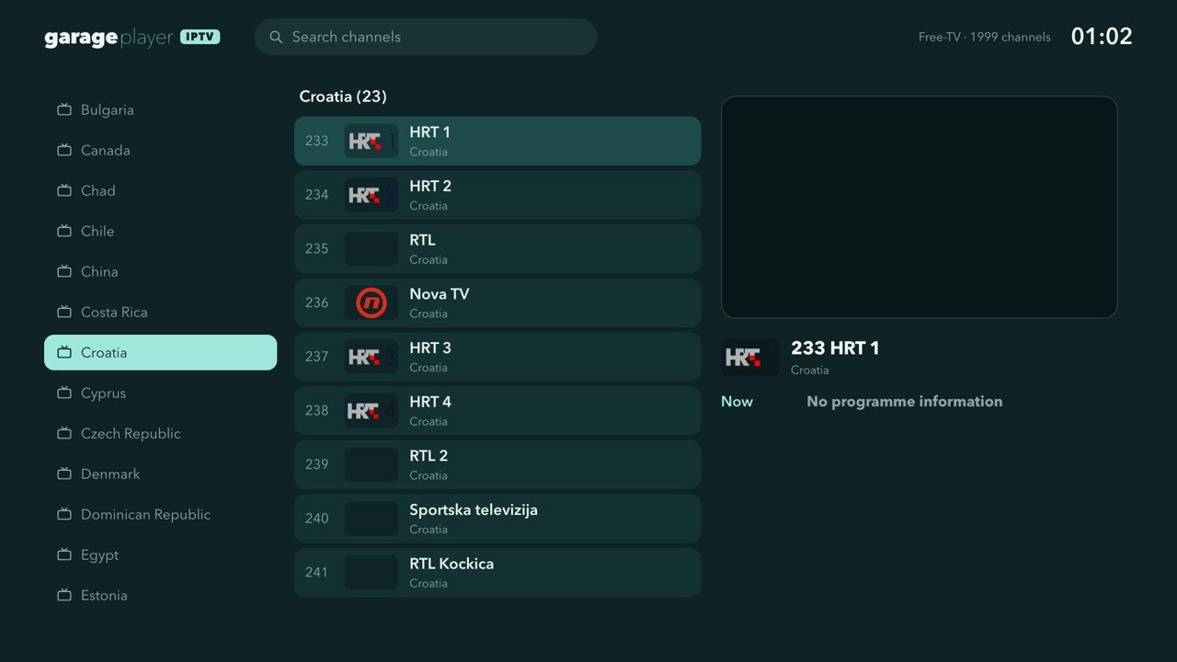Image resolution: width=1177 pixels, height=662 pixels.
Task: Click the TV icon beside Bulgaria
Action: pos(64,109)
